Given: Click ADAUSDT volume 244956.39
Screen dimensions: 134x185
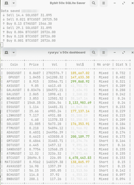Looking at the screenshot, I should 55,133.
